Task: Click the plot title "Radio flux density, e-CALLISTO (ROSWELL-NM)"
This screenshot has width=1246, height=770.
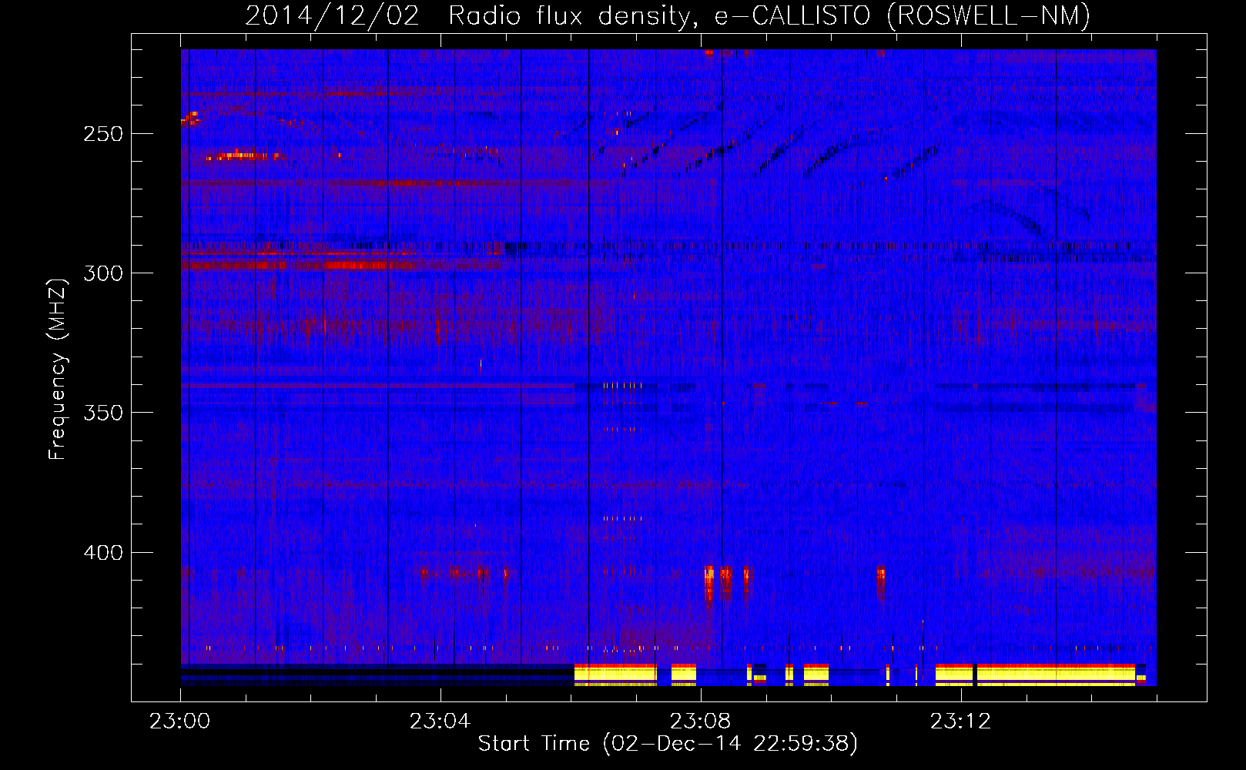Action: click(x=769, y=15)
